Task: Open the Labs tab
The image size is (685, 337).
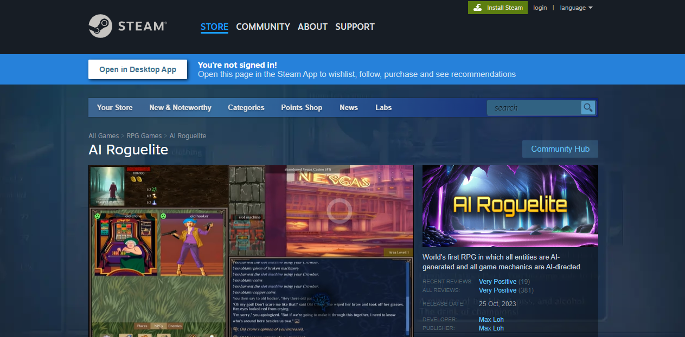Action: tap(383, 107)
